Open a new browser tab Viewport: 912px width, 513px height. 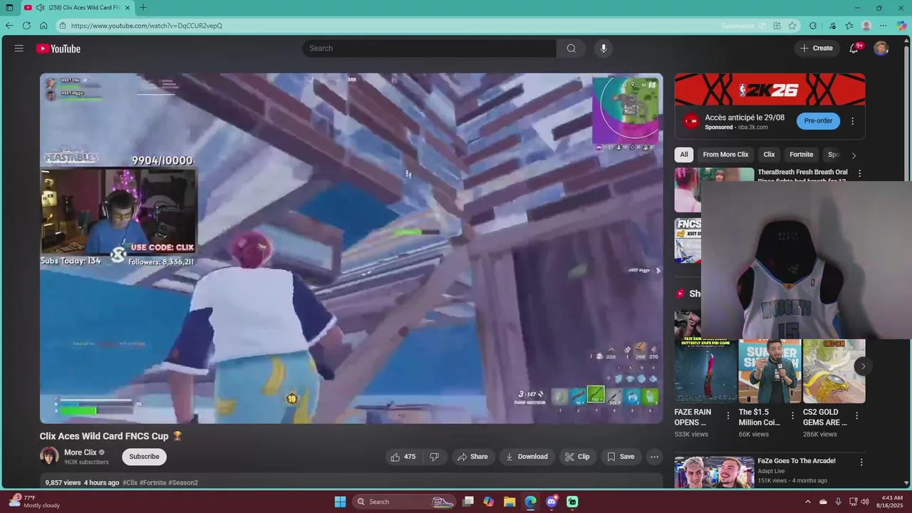coord(143,8)
